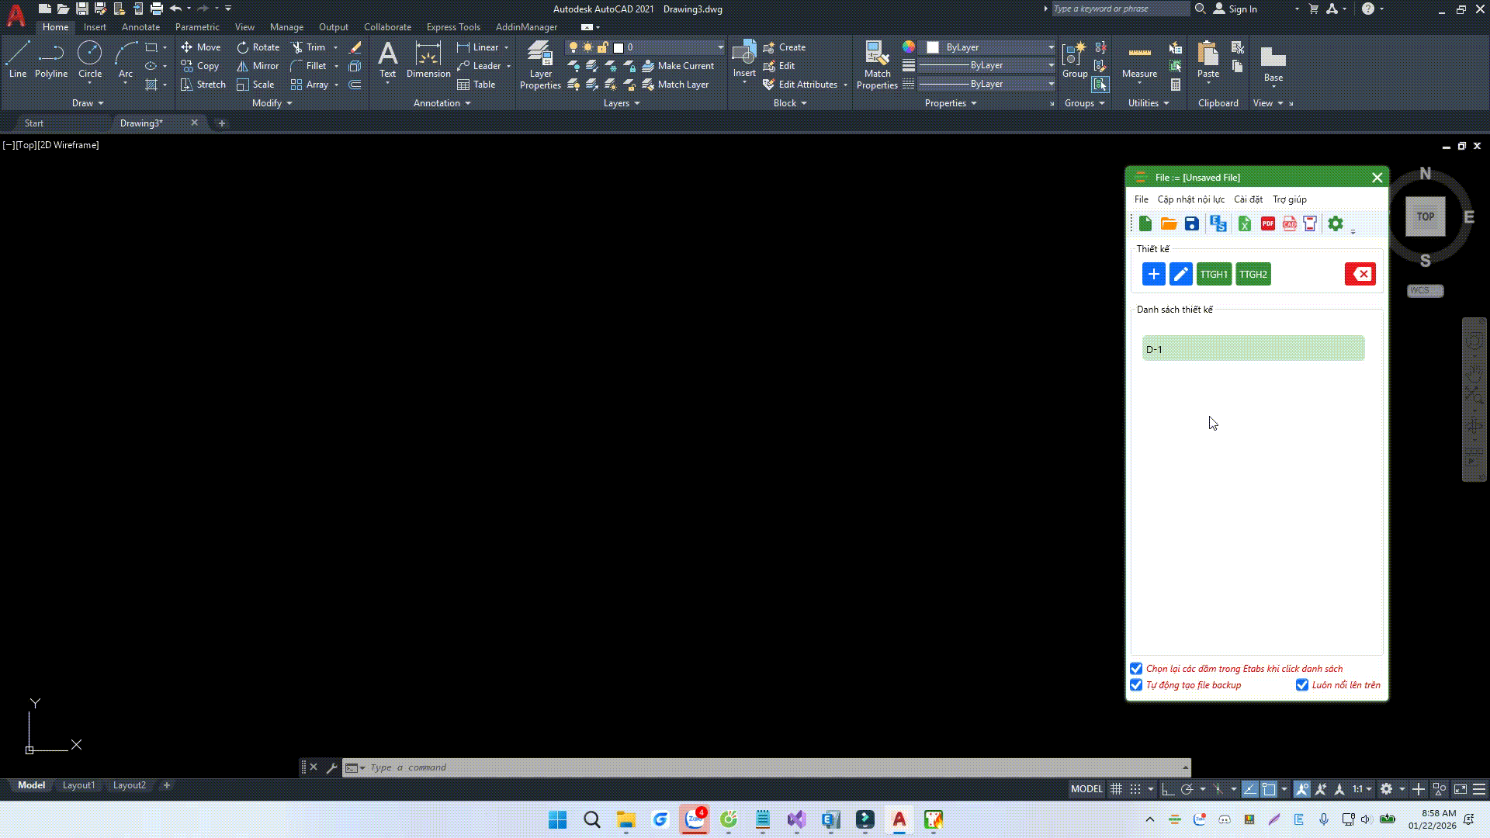1490x838 pixels.
Task: Click the green gear settings icon
Action: pos(1335,224)
